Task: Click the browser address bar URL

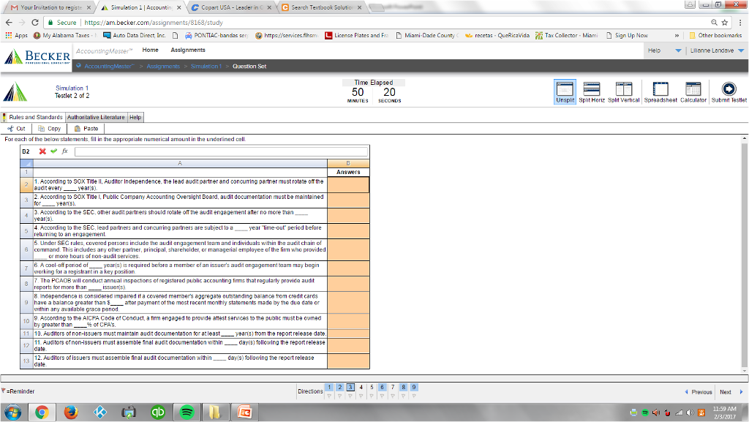Action: click(x=154, y=23)
